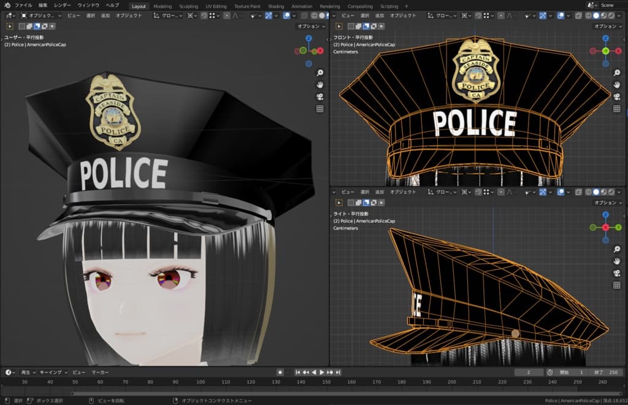Switch to the UV Editing workspace tab
This screenshot has width=628, height=405.
pyautogui.click(x=216, y=6)
